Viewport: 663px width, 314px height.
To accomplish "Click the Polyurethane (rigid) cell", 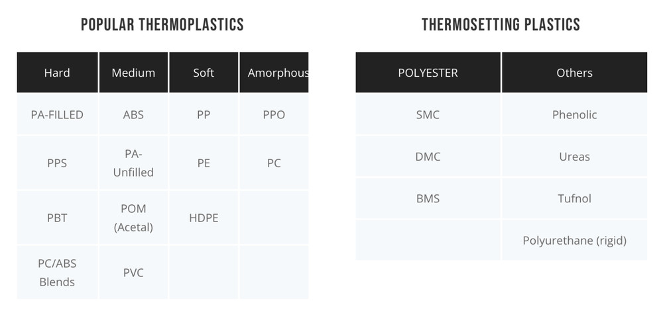I will [574, 241].
